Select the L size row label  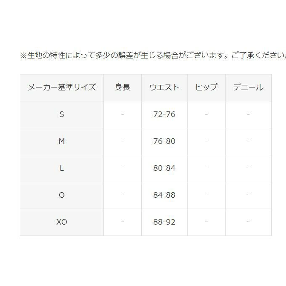click(x=62, y=168)
